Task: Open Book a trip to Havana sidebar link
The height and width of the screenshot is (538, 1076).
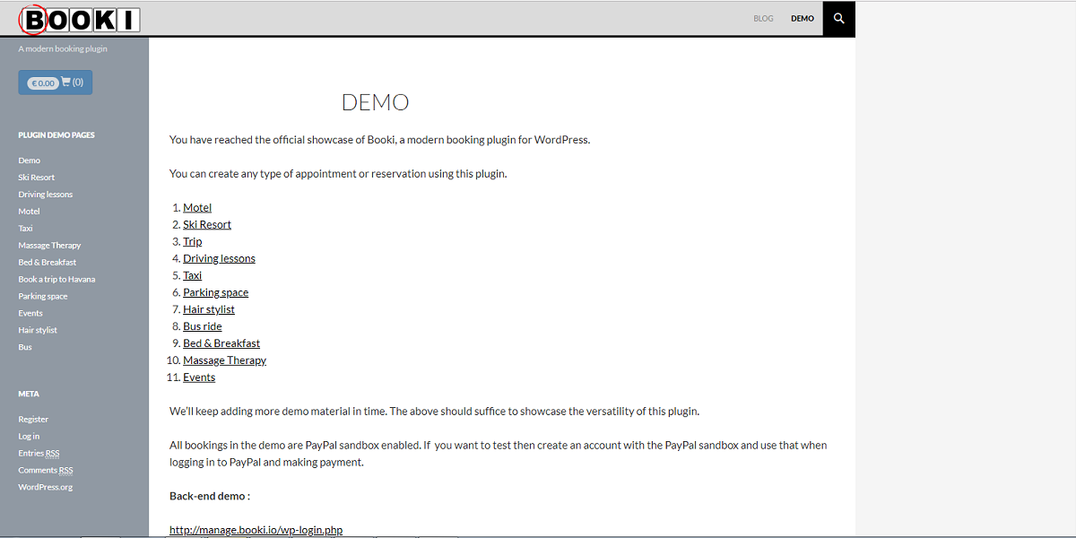Action: [56, 280]
